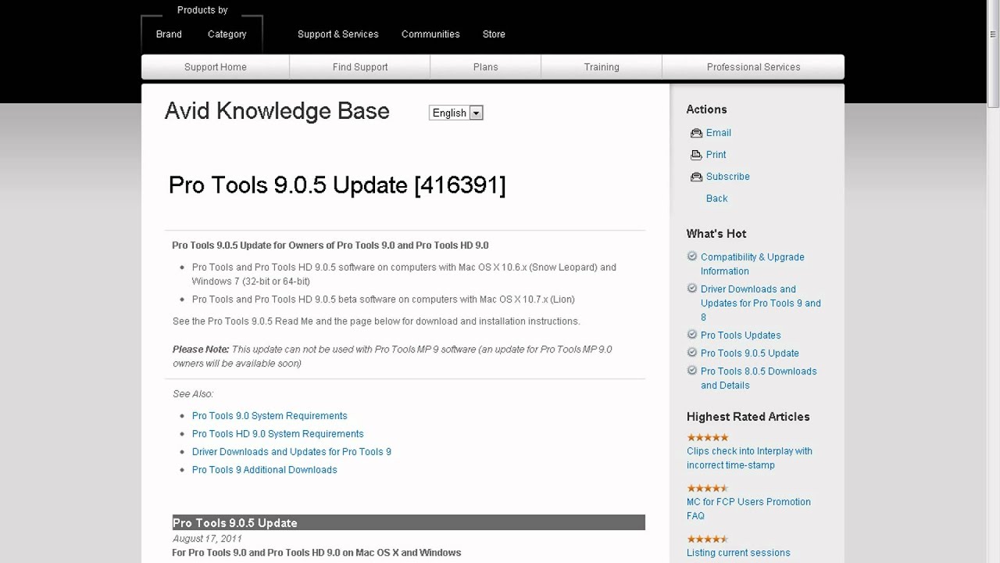Click the Highest Rated Articles heading
The width and height of the screenshot is (1000, 563).
coord(748,417)
